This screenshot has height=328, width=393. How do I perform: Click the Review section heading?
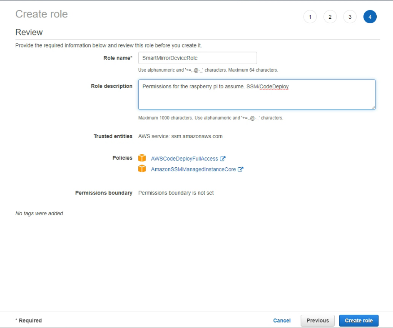[29, 32]
